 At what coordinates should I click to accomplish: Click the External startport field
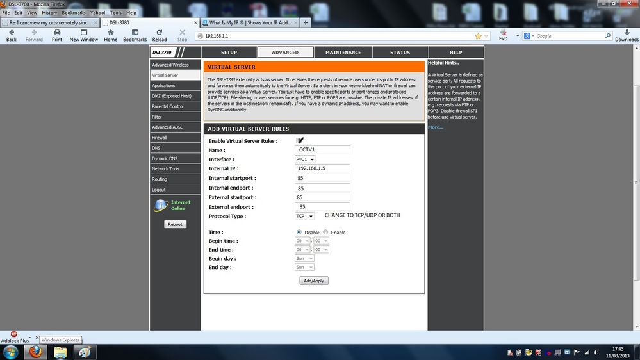point(322,197)
